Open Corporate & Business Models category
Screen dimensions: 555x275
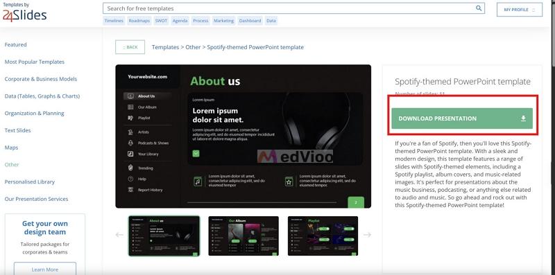(x=41, y=79)
